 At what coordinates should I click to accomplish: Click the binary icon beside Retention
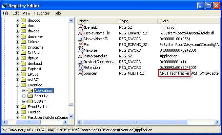coord(81,67)
